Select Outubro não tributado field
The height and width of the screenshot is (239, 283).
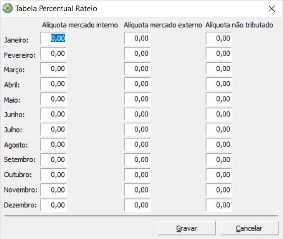219,174
